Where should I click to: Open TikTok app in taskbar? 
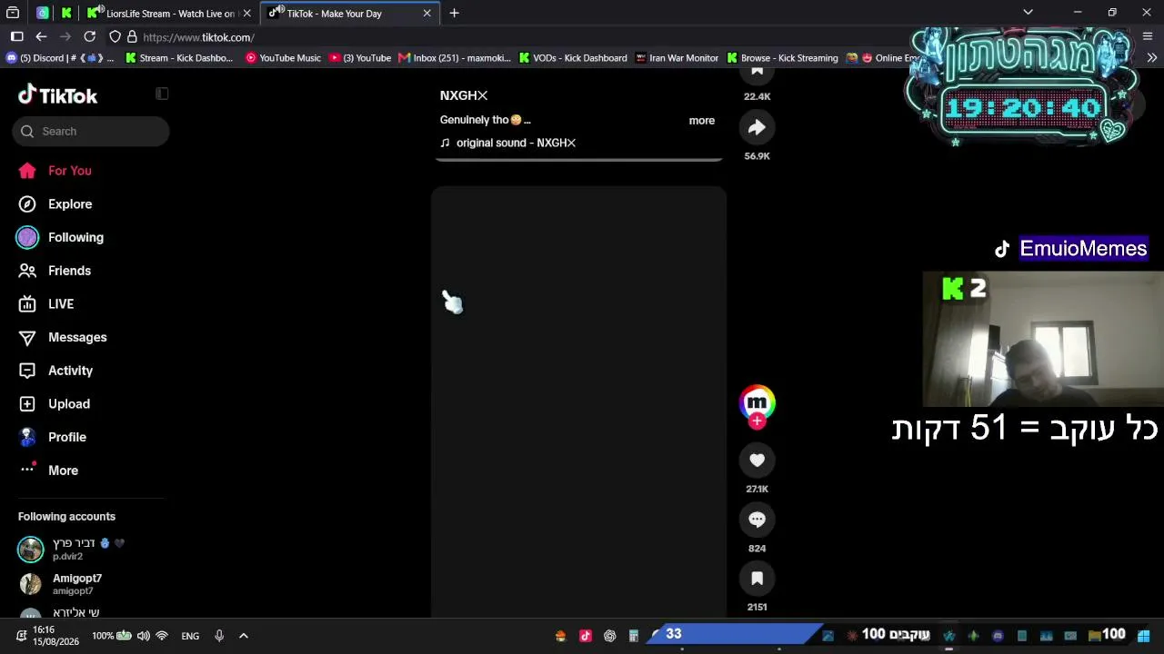pos(586,636)
